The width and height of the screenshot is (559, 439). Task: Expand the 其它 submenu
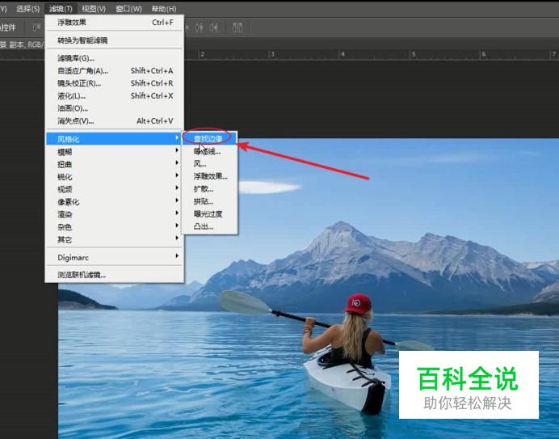click(x=115, y=239)
